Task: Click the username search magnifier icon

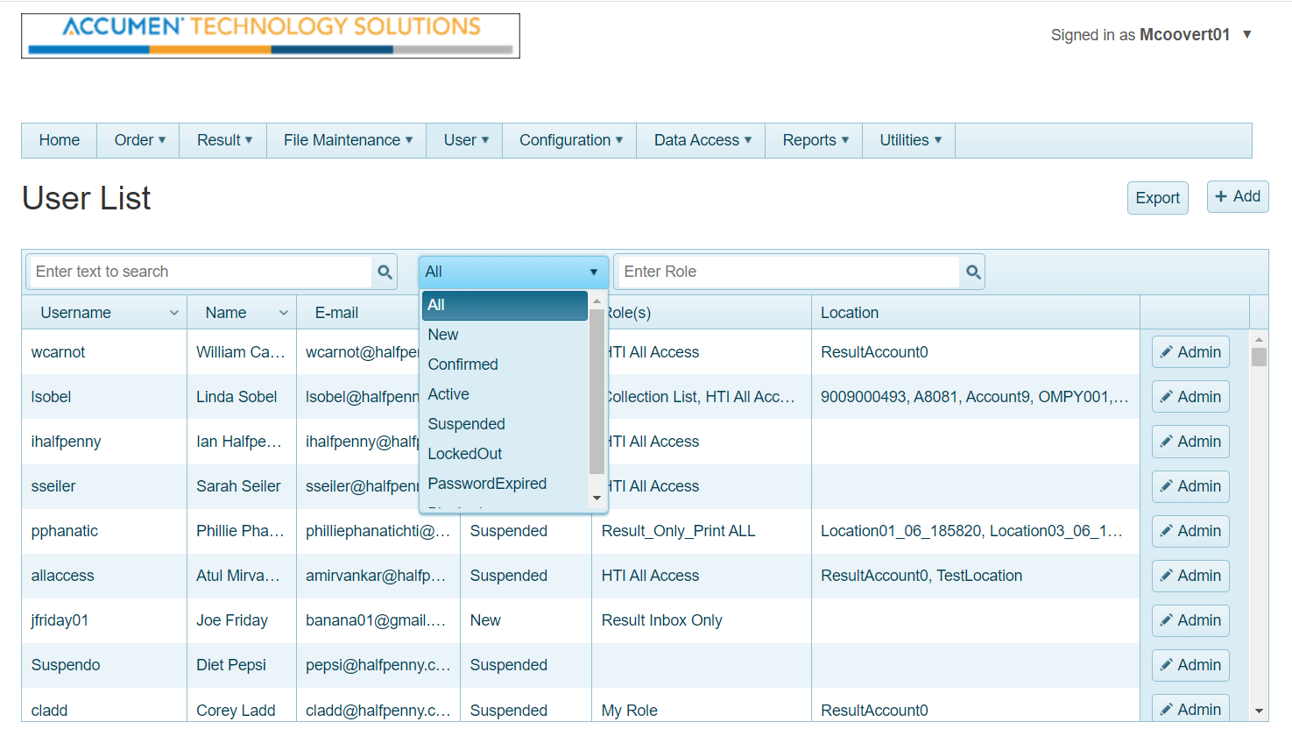Action: click(385, 272)
